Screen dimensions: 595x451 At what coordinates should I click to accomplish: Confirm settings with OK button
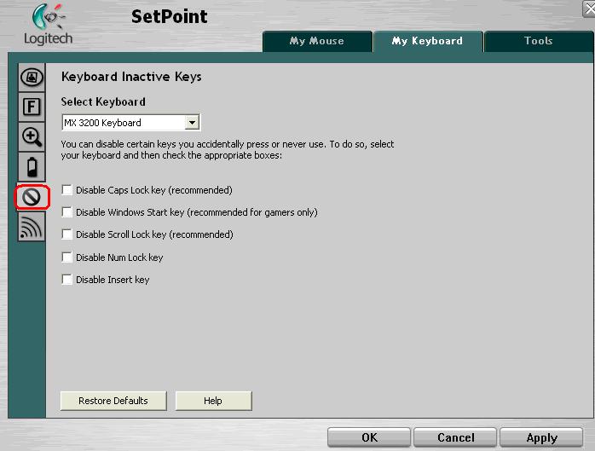[x=369, y=437]
